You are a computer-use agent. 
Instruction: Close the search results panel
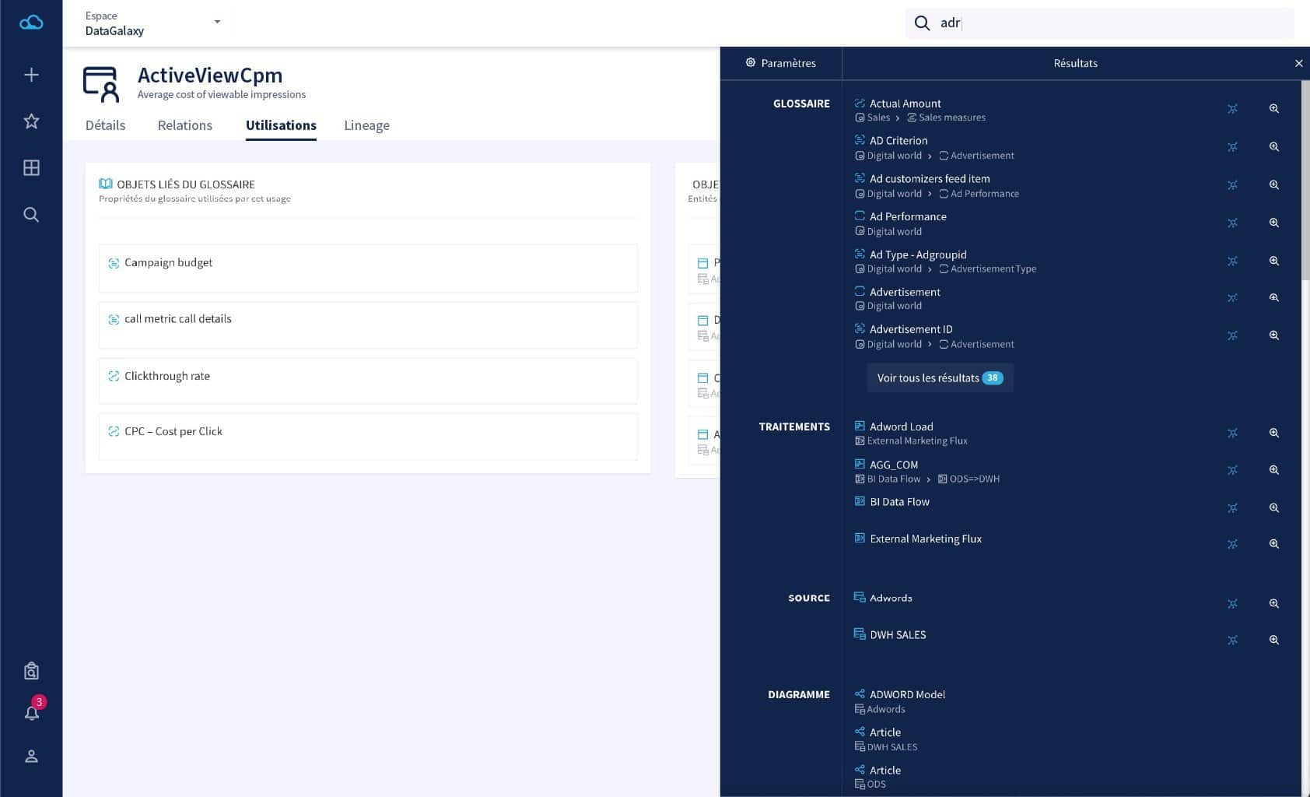pyautogui.click(x=1298, y=63)
